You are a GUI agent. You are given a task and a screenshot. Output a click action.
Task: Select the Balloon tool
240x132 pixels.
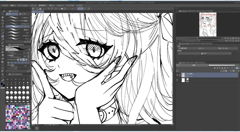pyautogui.click(x=2, y=77)
